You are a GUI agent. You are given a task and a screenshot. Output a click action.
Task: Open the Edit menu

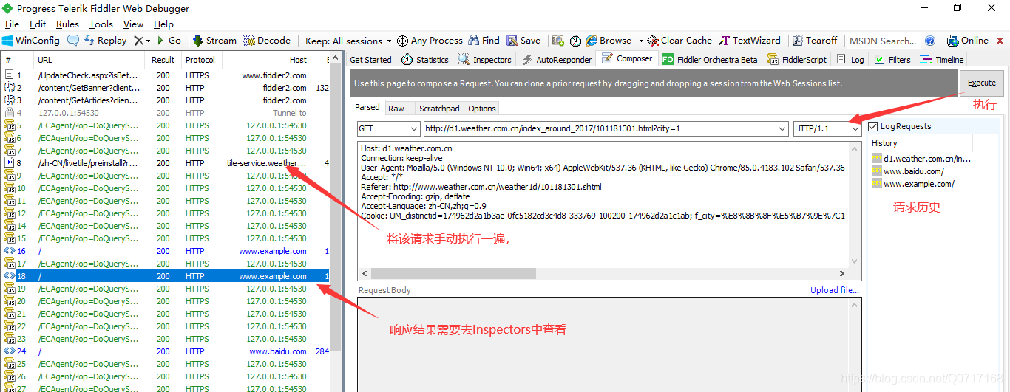point(38,24)
